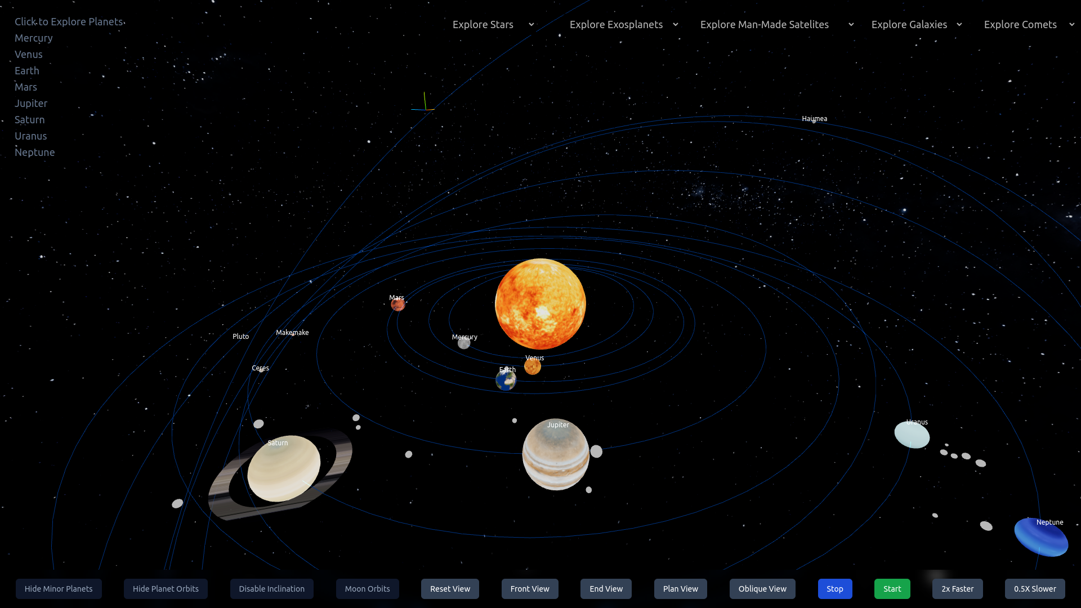Screen dimensions: 1081x608
Task: Toggle Hide Minor Planets
Action: click(x=59, y=589)
